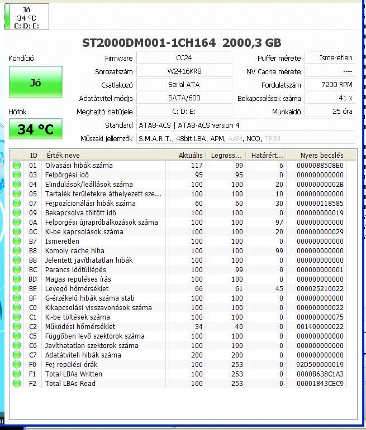Click the status icon for Total LBAs Written
Image resolution: width=366 pixels, height=430 pixels.
pyautogui.click(x=17, y=374)
